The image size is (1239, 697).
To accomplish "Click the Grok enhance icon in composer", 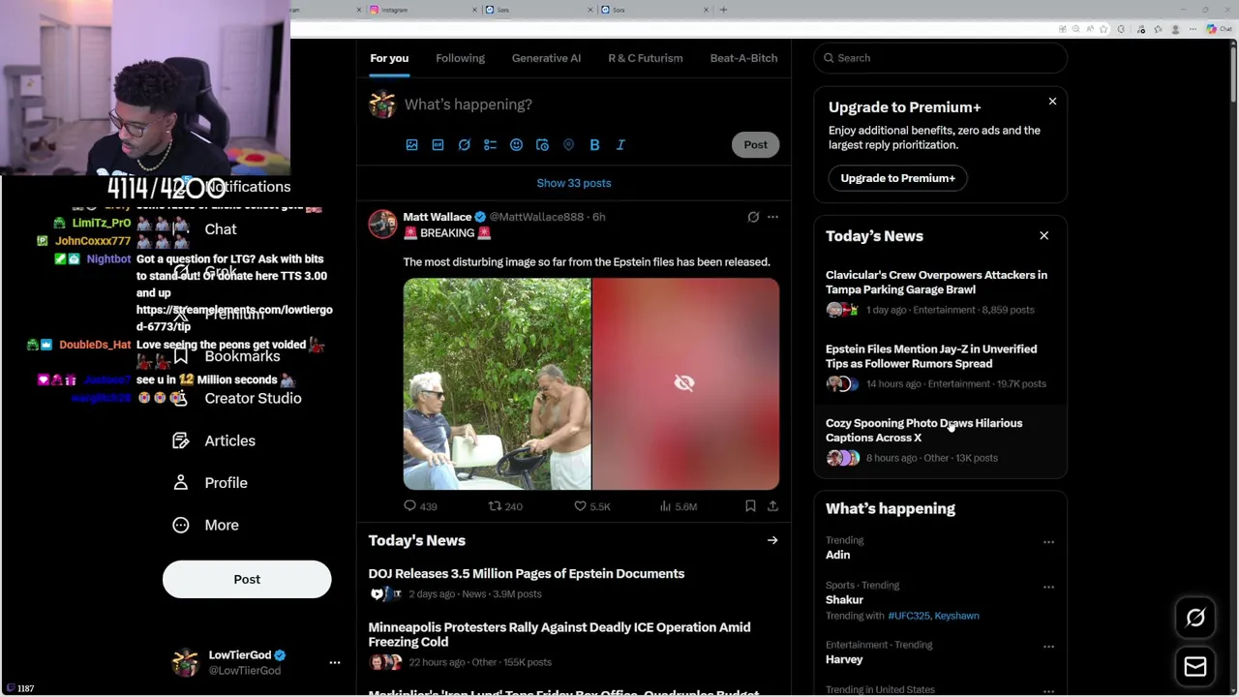I will click(x=464, y=144).
